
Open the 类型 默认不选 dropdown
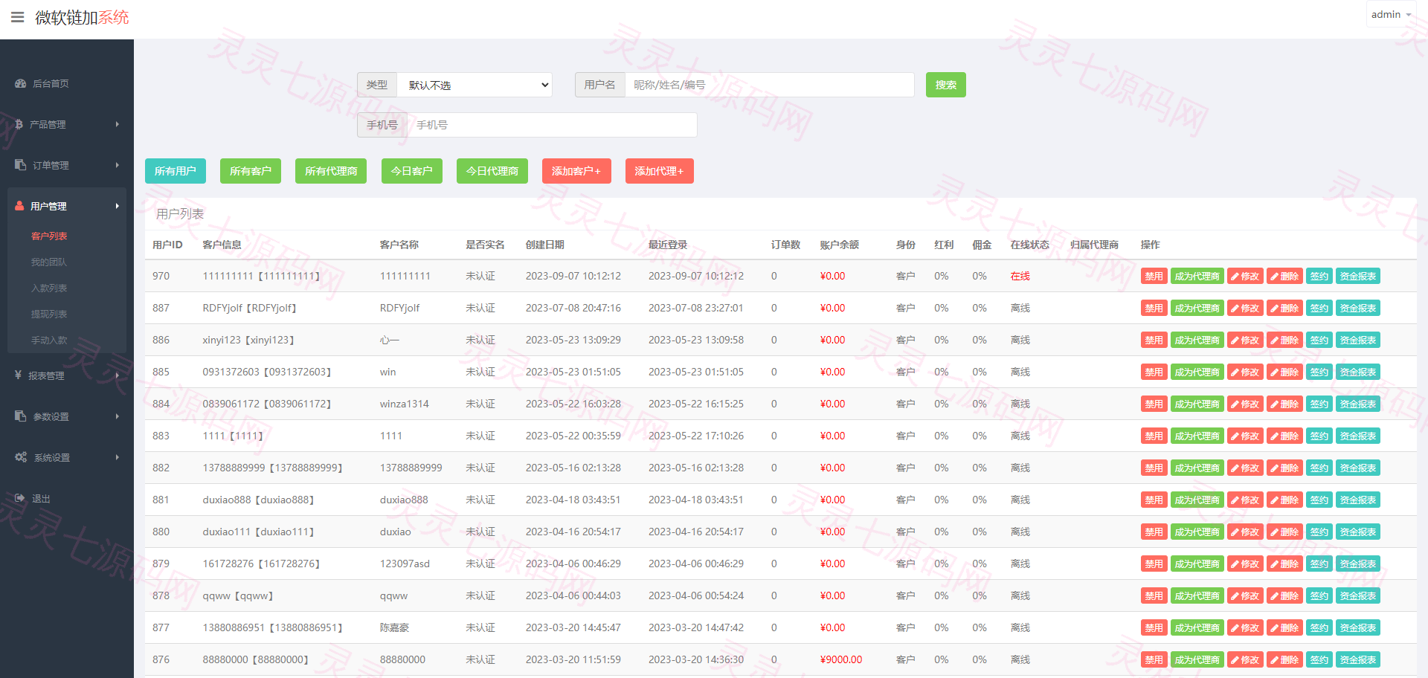pyautogui.click(x=475, y=85)
